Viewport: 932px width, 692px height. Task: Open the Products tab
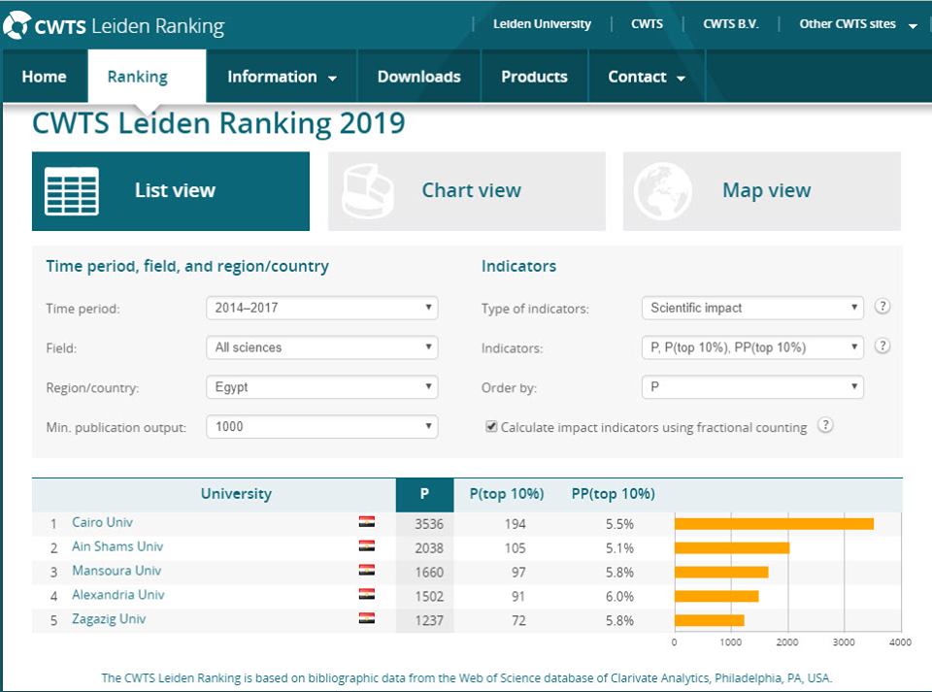(x=534, y=77)
